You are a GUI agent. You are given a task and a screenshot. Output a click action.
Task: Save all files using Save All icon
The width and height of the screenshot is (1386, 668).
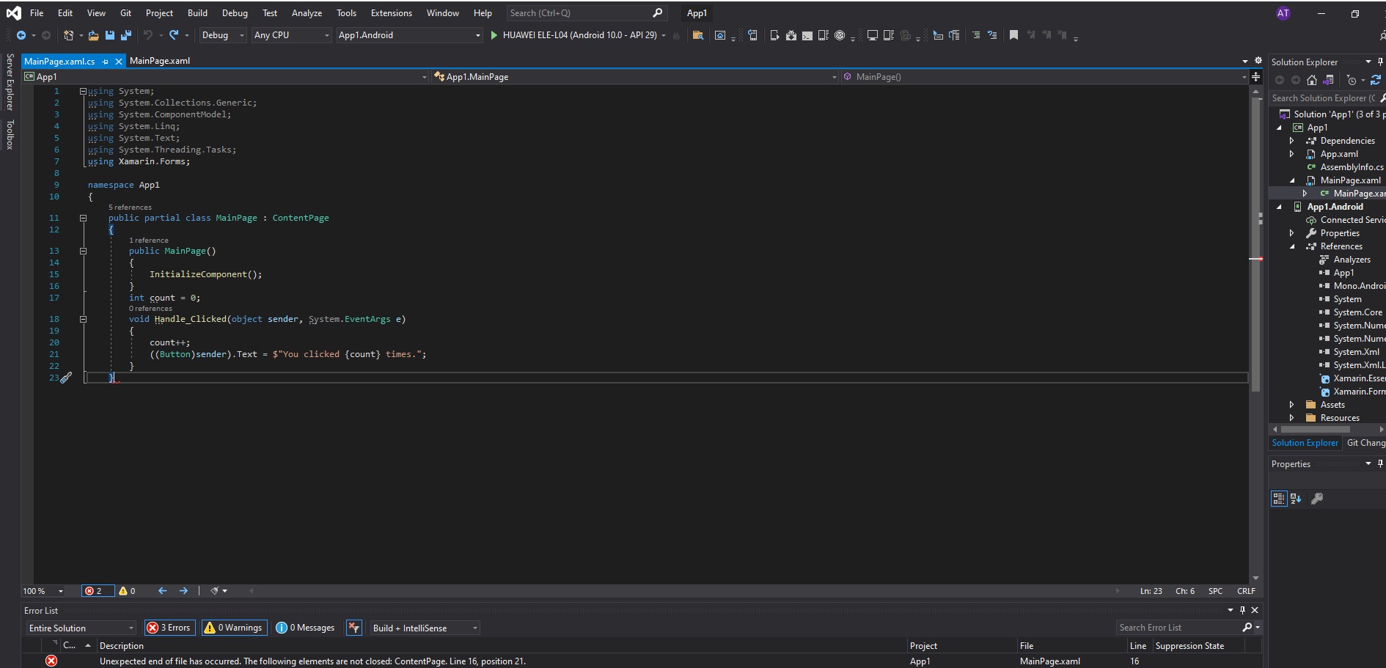(x=125, y=35)
